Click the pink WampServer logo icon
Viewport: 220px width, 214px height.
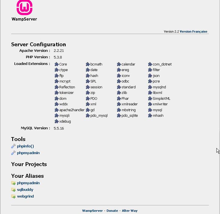tap(24, 7)
